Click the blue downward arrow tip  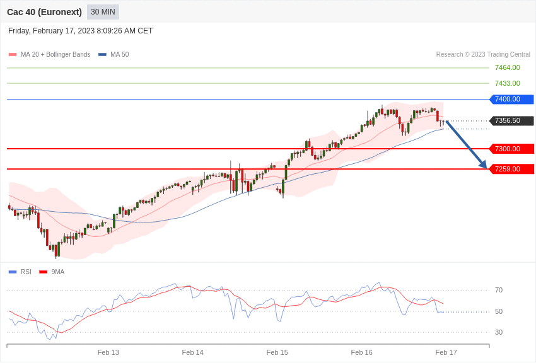click(485, 166)
